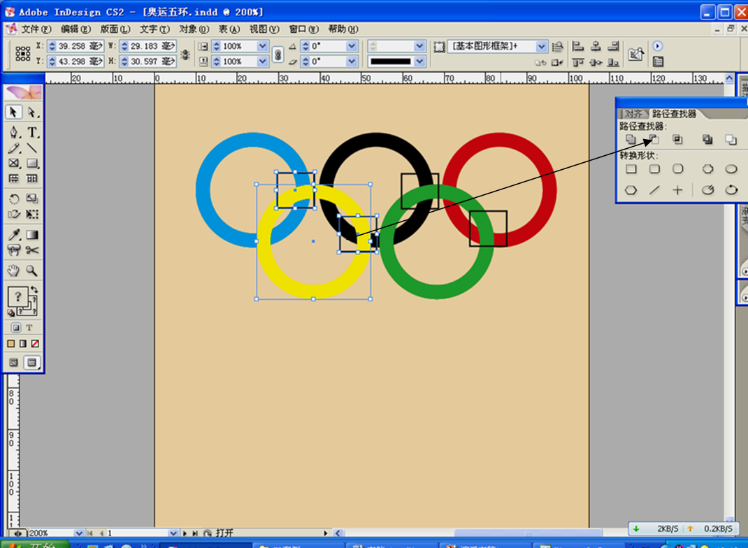Screen dimensions: 748x548
Task: Click the Apply None red slash swatch
Action: [x=35, y=344]
